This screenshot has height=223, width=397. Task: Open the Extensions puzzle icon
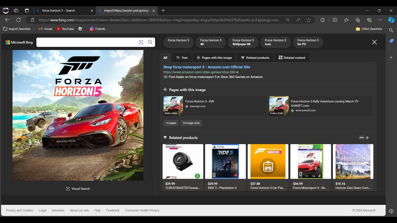click(323, 20)
